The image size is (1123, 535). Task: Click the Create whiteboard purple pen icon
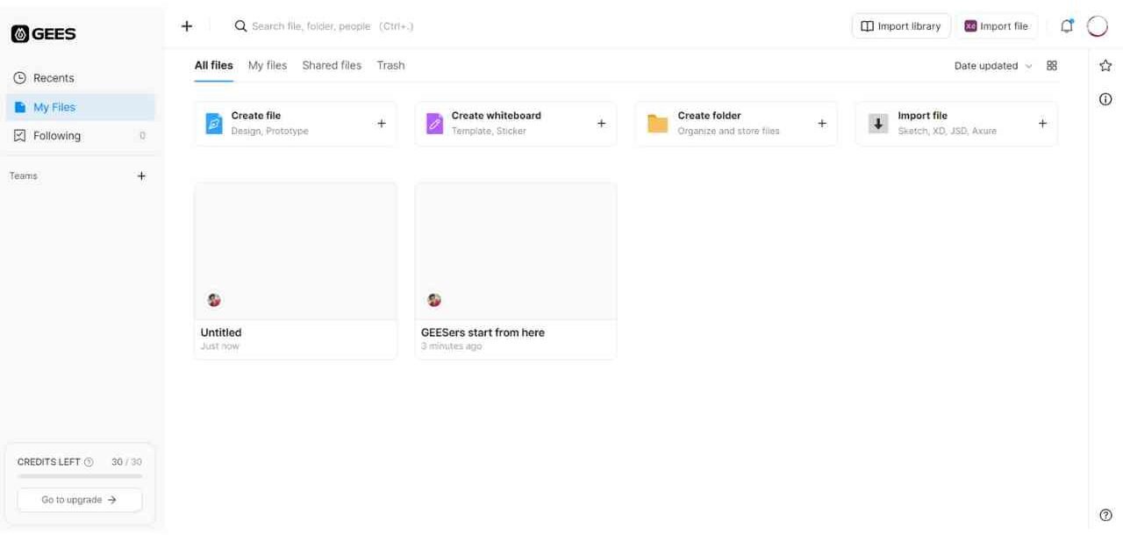pos(433,123)
